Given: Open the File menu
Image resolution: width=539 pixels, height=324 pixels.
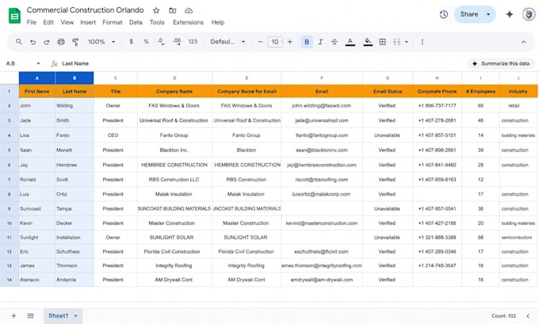Looking at the screenshot, I should pos(31,22).
